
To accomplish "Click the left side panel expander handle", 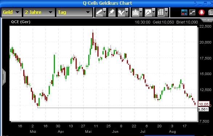I will (x=4, y=77).
